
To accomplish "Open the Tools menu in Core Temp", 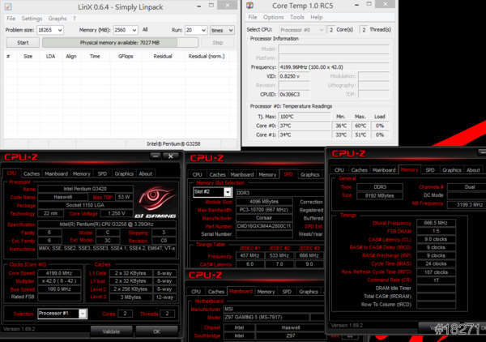I will [297, 16].
